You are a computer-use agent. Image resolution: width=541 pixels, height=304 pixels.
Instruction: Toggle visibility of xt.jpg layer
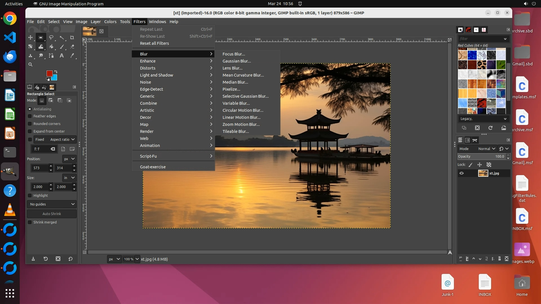462,173
